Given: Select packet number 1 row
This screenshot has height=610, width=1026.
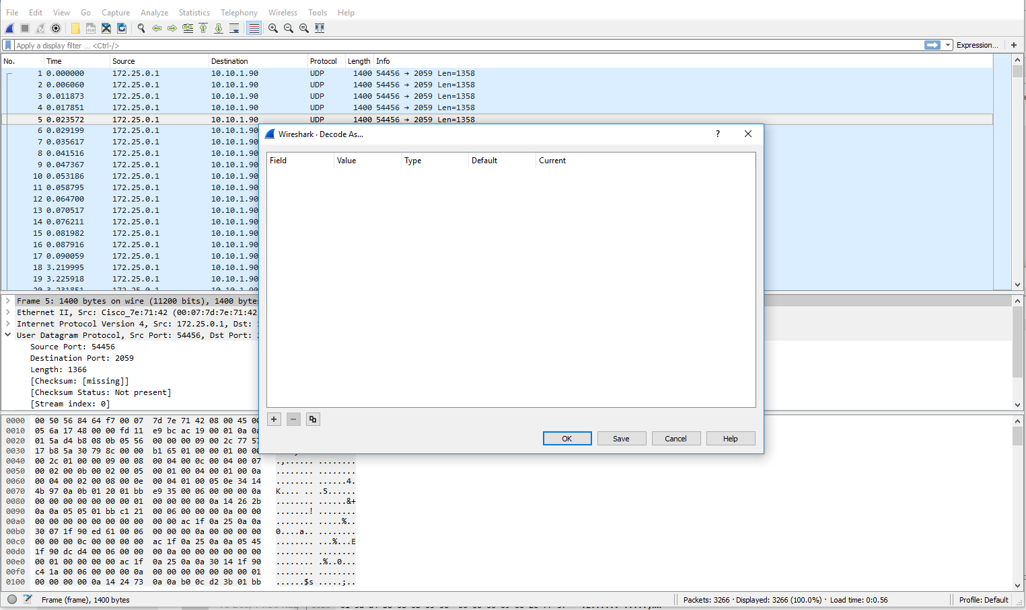Looking at the screenshot, I should coord(497,73).
